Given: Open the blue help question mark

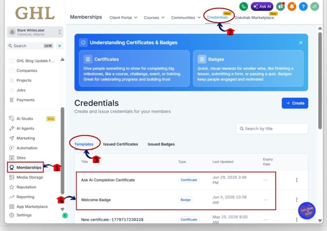Looking at the screenshot, I should click(x=303, y=6).
